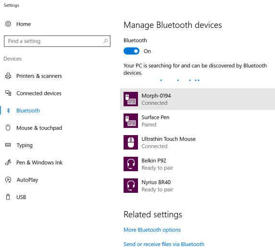This screenshot has height=251, width=275.
Task: Click the AutoPlay icon
Action: [8, 180]
